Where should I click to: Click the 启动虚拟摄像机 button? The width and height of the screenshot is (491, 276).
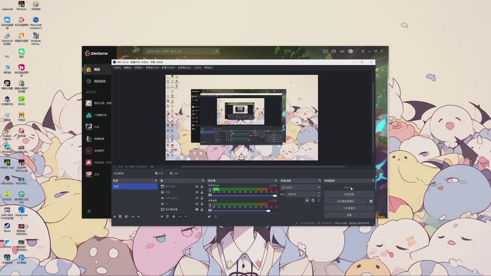(346, 201)
